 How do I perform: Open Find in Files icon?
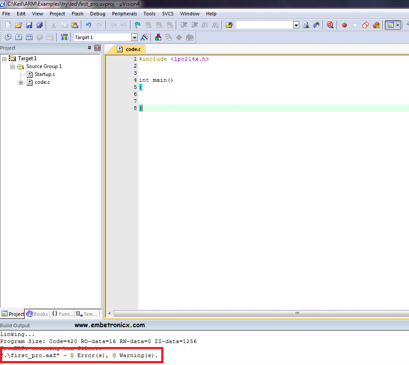pyautogui.click(x=229, y=25)
